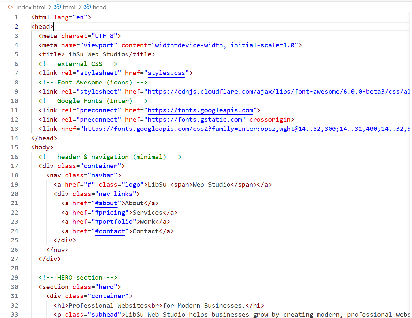Open the fonts.gstatic.com preconnect URL
The height and width of the screenshot is (318, 412).
[195, 120]
